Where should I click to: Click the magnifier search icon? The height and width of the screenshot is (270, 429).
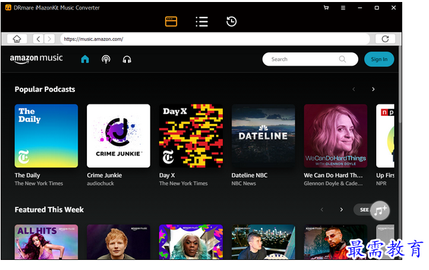pyautogui.click(x=342, y=59)
